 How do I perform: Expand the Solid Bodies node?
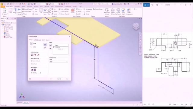click(x=3, y=27)
